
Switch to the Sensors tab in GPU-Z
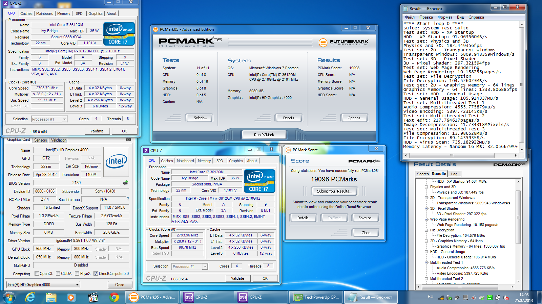tap(41, 140)
